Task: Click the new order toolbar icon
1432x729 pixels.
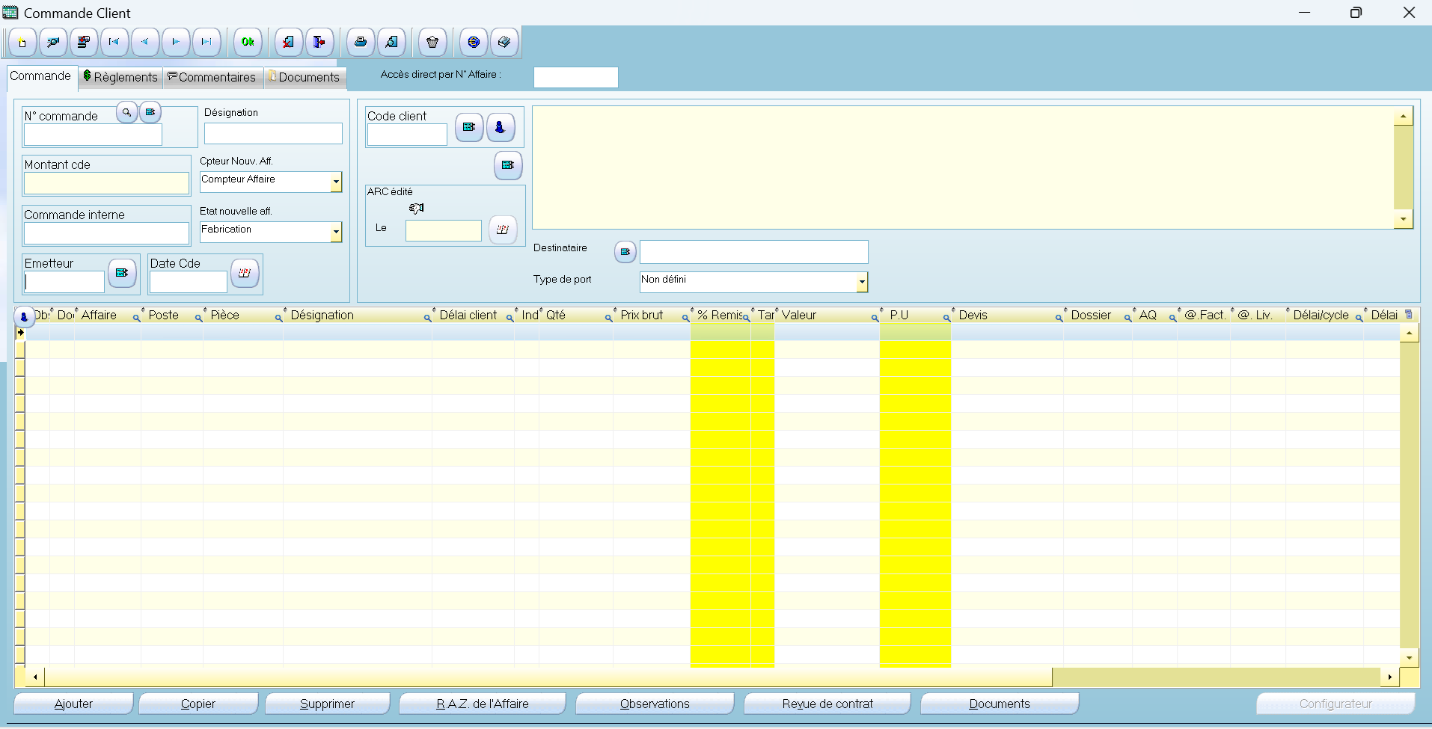Action: [22, 43]
